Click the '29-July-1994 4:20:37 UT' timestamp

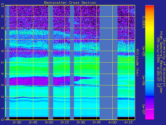click(158, 63)
